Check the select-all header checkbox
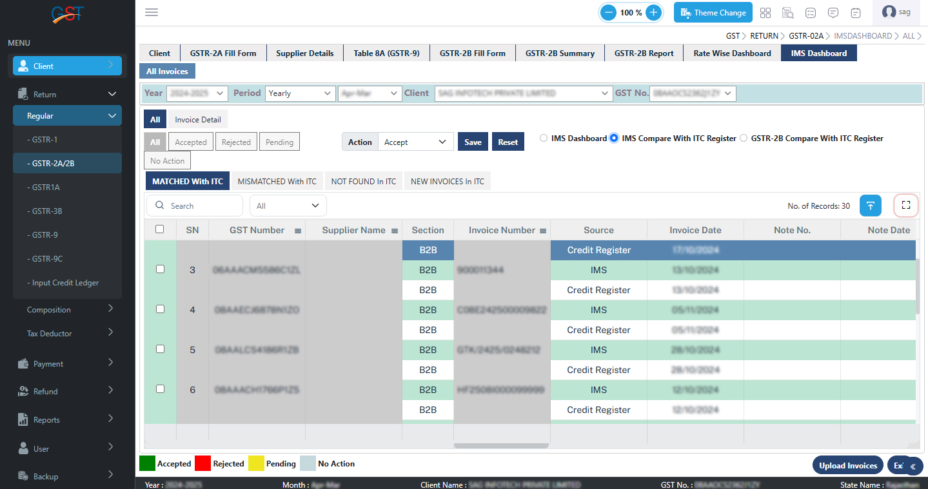This screenshot has width=928, height=489. coord(160,229)
